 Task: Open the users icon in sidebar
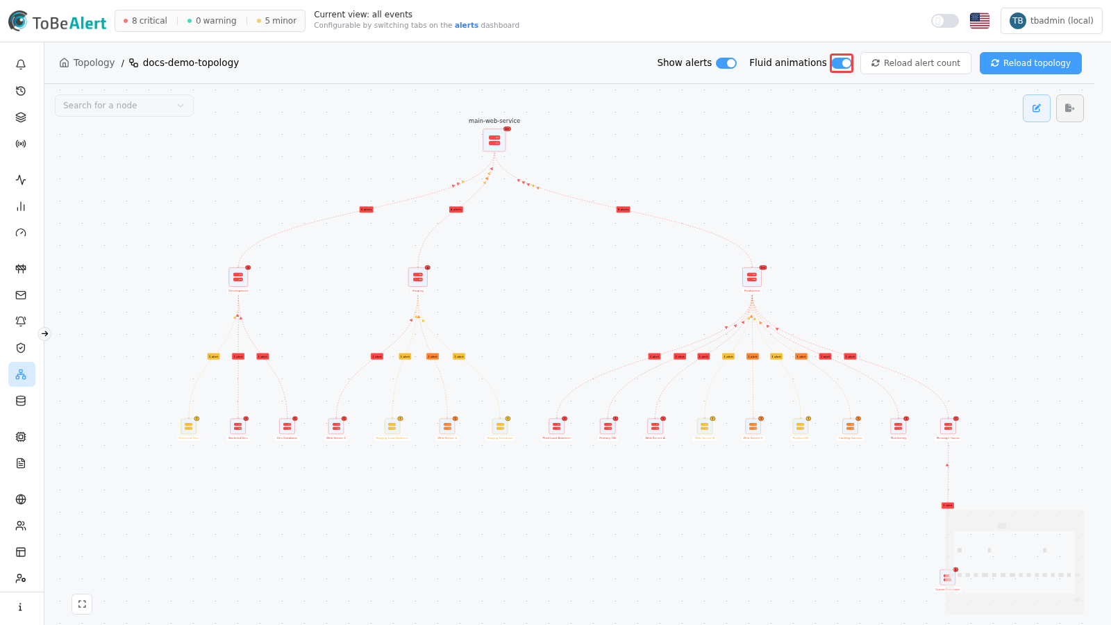21,526
